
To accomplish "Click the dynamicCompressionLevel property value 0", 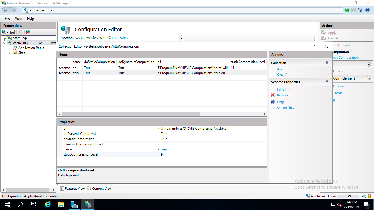I will (x=162, y=144).
